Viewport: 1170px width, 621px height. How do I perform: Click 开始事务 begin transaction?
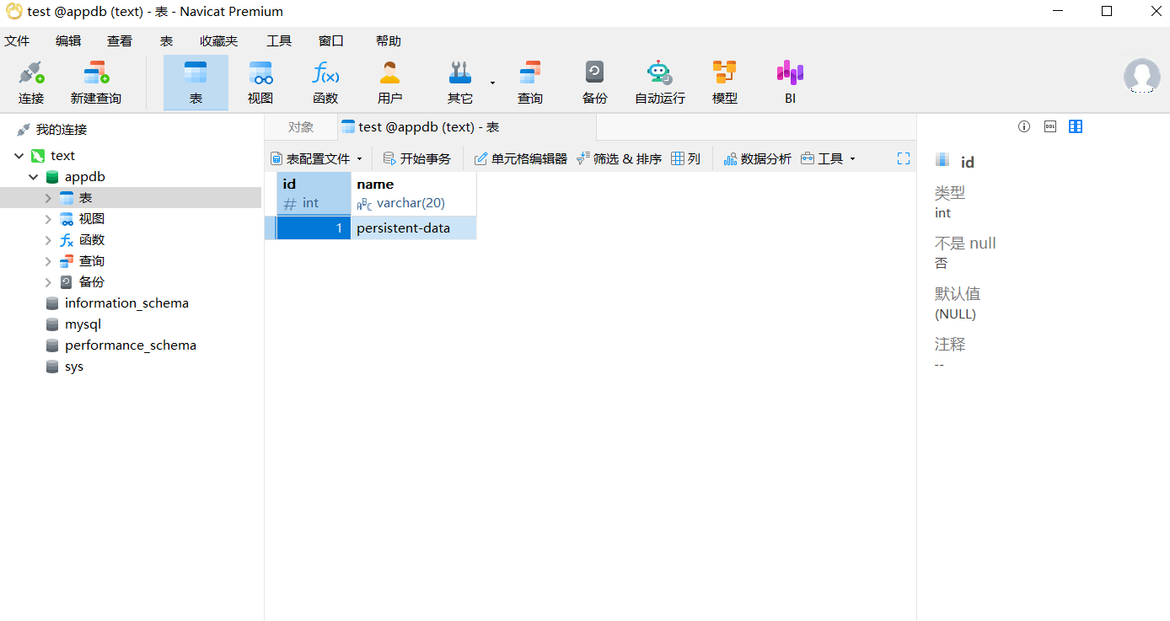click(417, 158)
